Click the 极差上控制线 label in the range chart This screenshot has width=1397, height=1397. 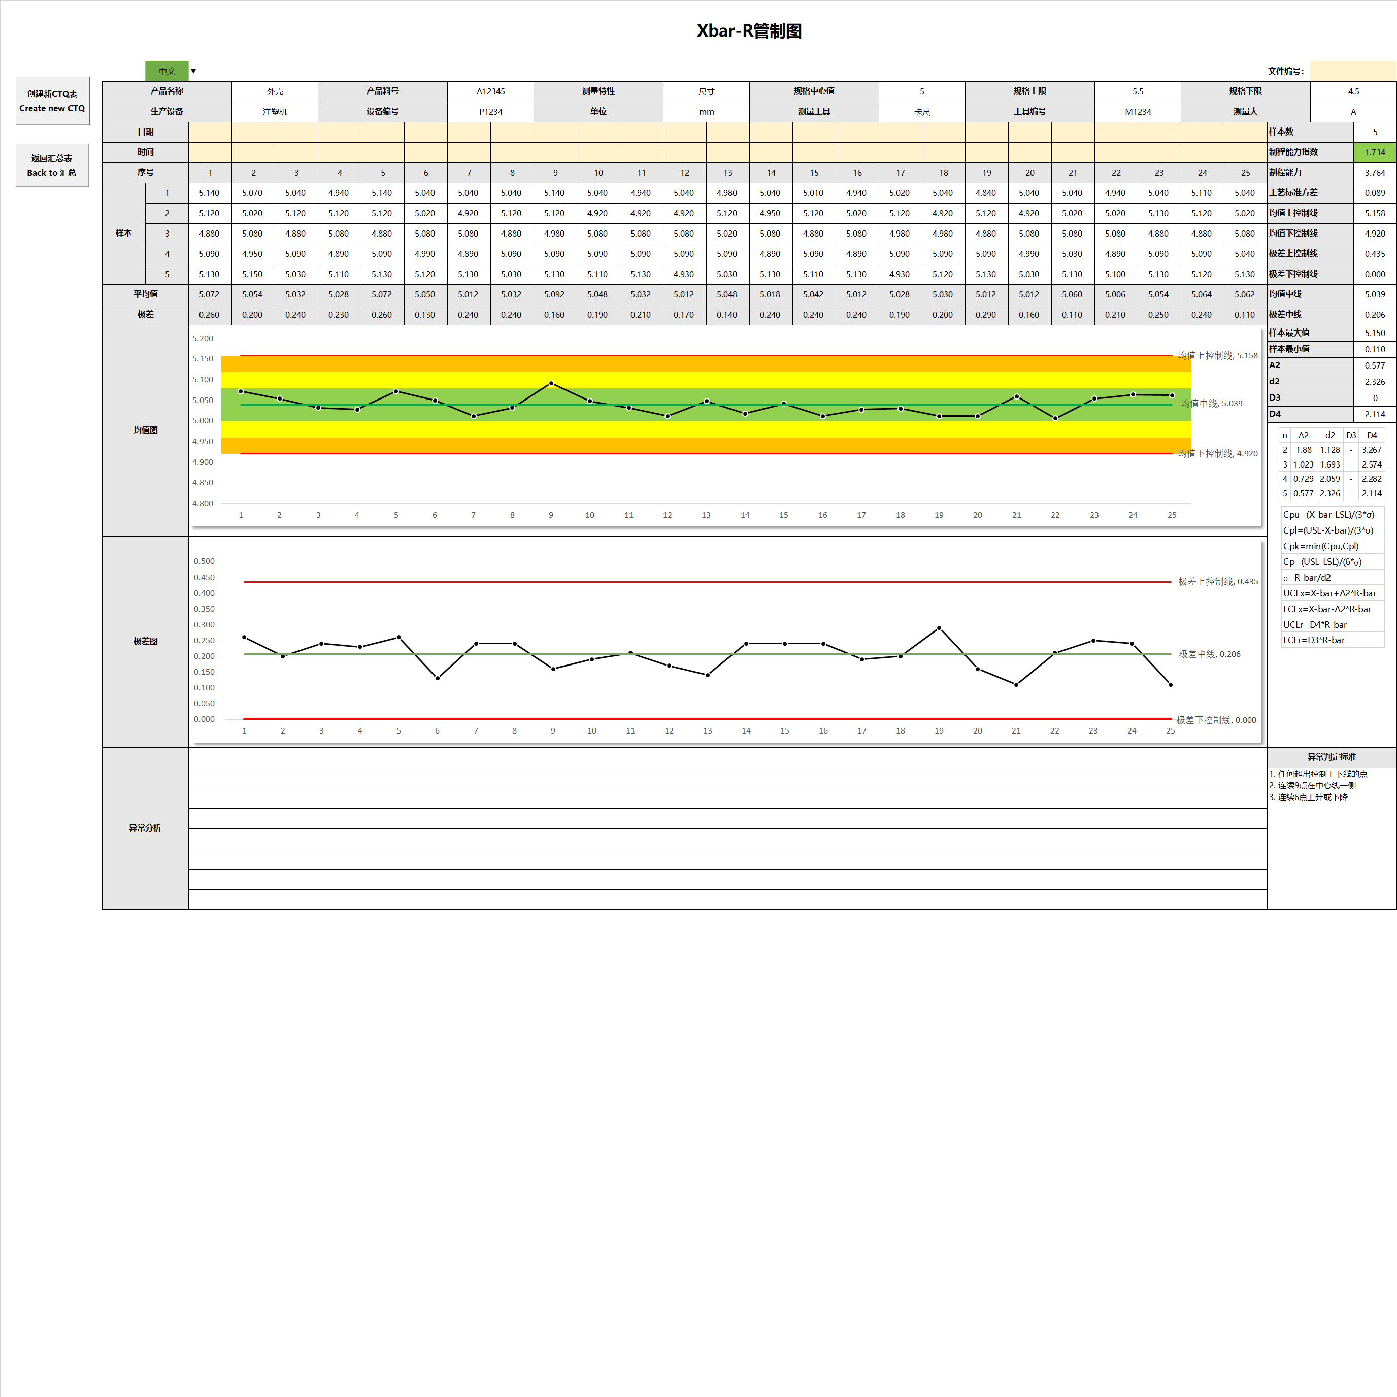1218,581
